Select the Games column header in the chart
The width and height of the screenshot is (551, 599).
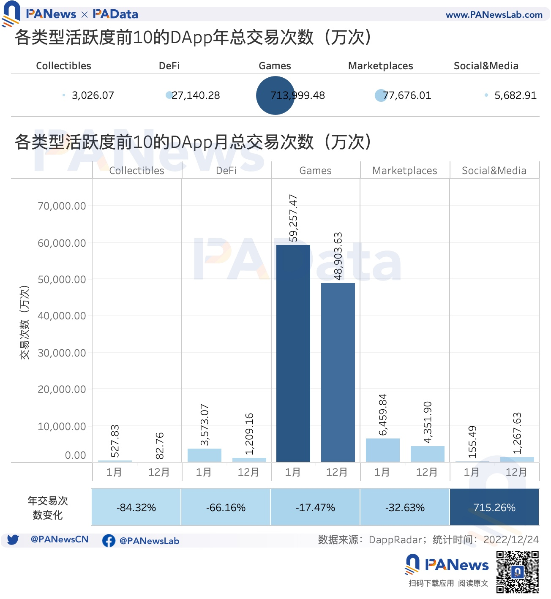(x=315, y=170)
